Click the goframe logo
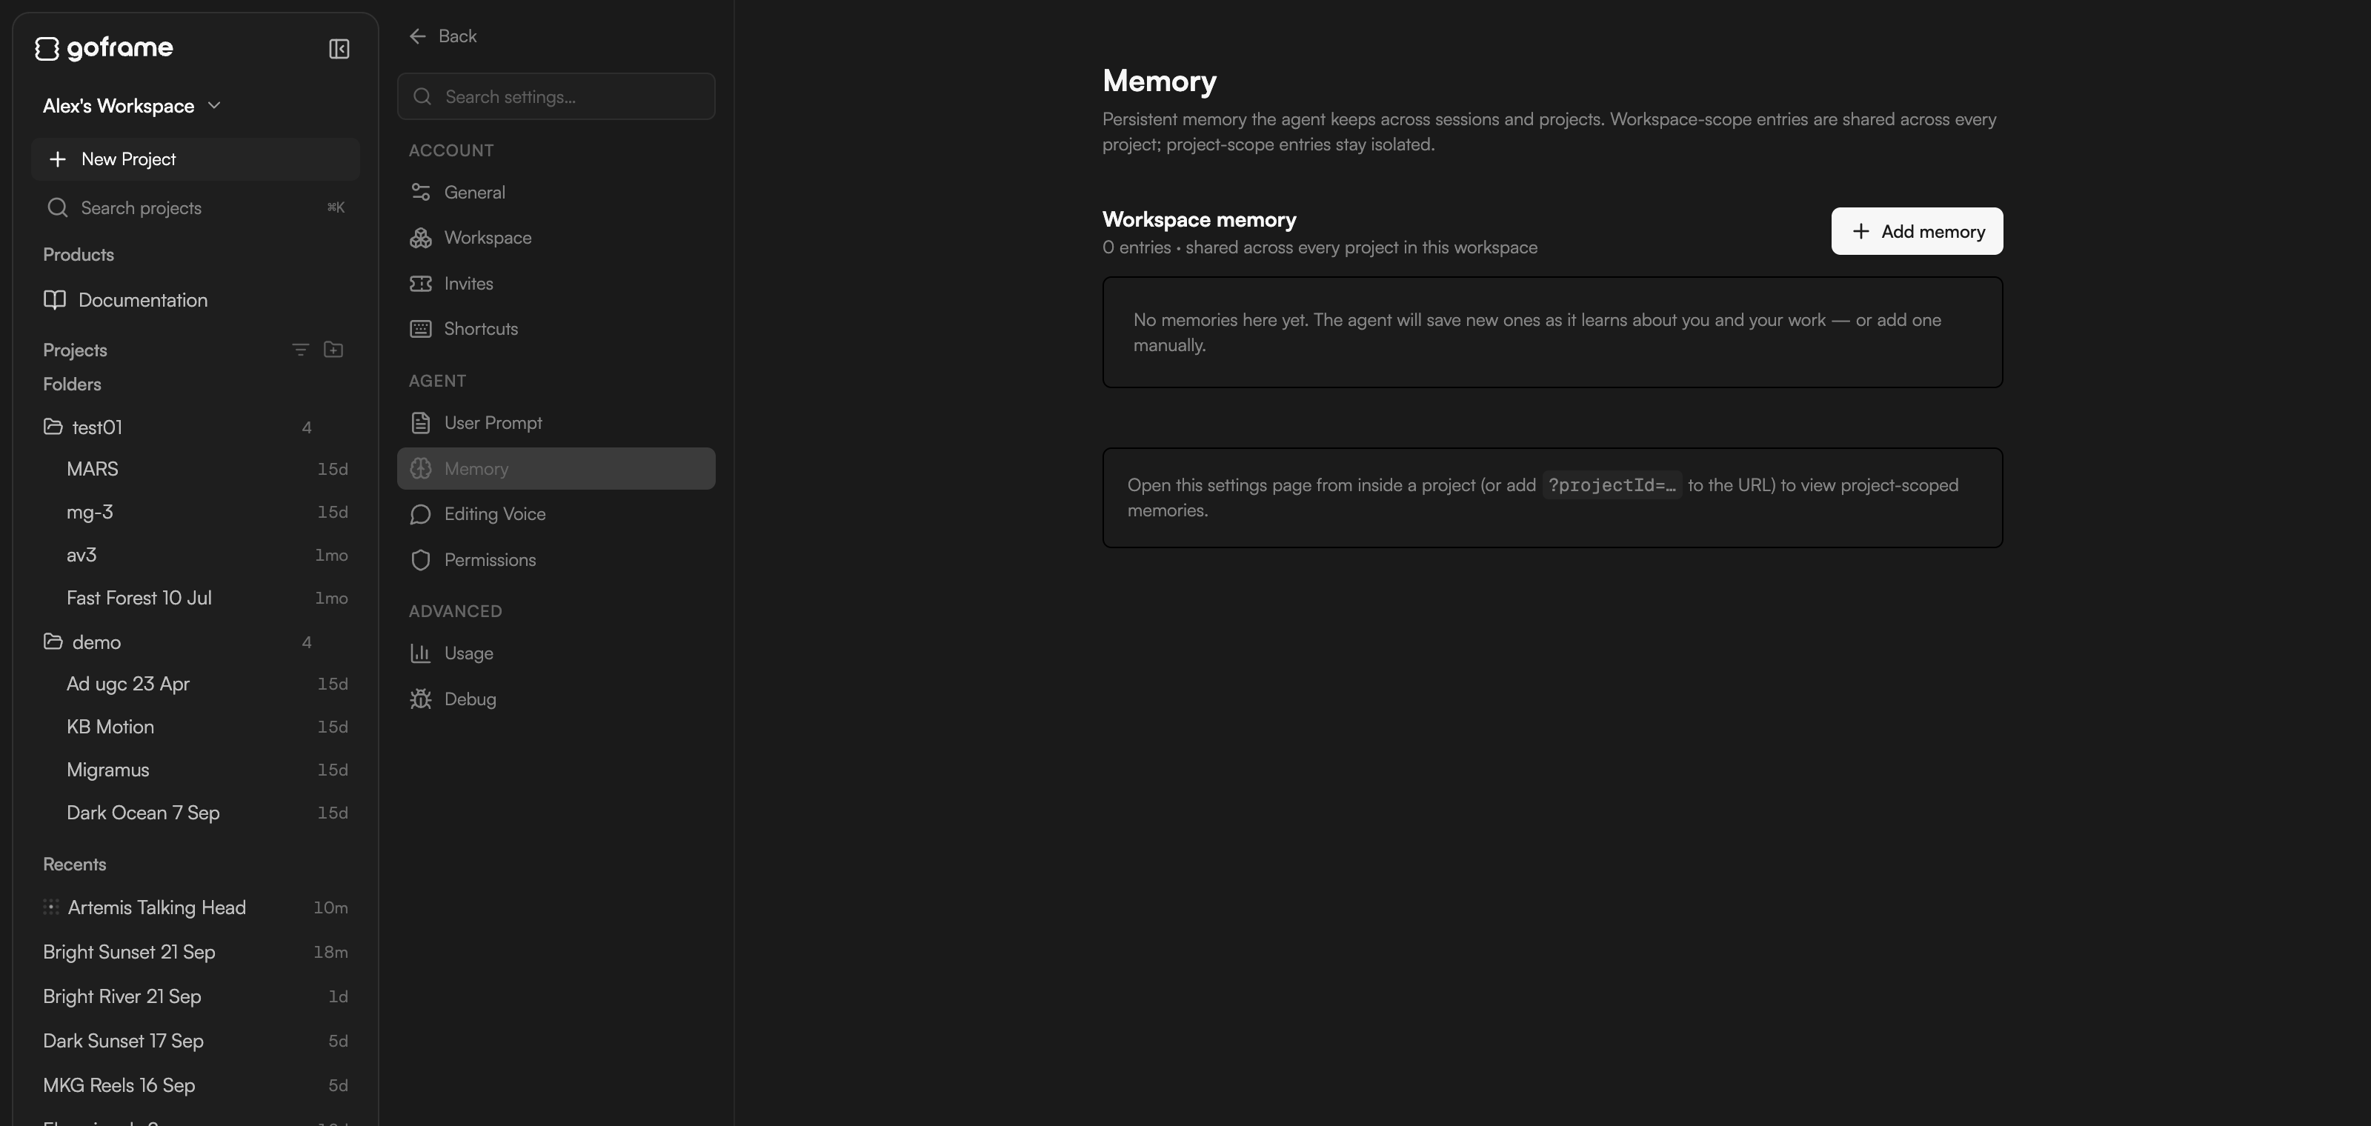2371x1126 pixels. tap(104, 48)
